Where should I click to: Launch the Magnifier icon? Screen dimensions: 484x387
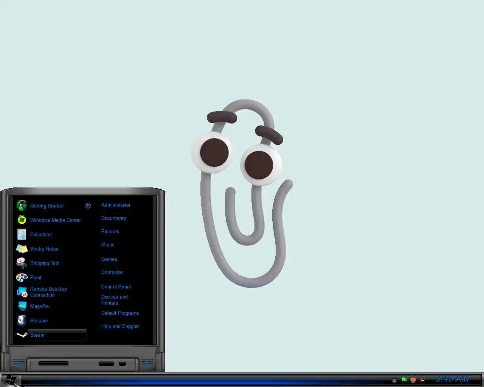(22, 306)
